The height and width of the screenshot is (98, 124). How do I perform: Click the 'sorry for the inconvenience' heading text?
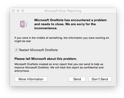[65, 26]
